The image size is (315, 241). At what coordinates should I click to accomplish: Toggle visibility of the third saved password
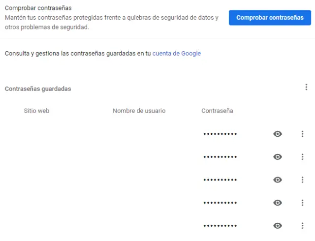[278, 180]
